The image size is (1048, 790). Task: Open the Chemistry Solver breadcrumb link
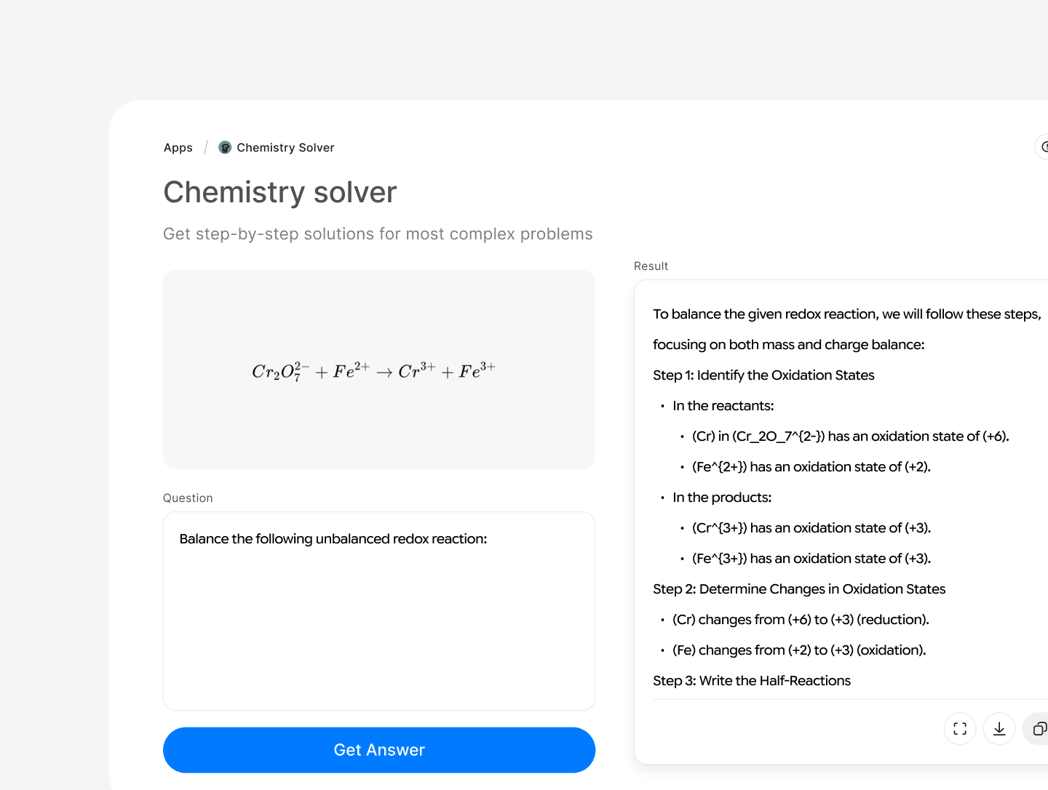click(x=285, y=148)
